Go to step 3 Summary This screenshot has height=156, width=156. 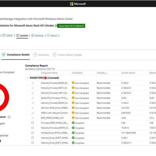tap(41, 55)
